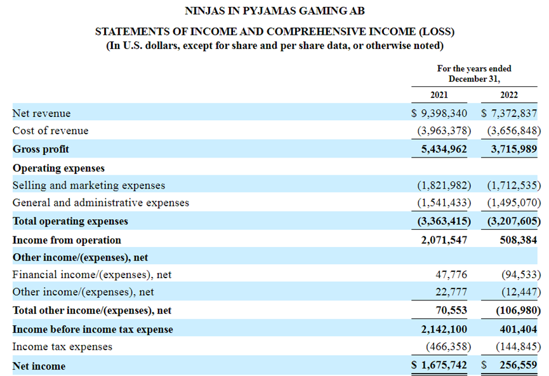This screenshot has width=549, height=376.
Task: Select general and administrative value (1,495,070)
Action: click(514, 203)
